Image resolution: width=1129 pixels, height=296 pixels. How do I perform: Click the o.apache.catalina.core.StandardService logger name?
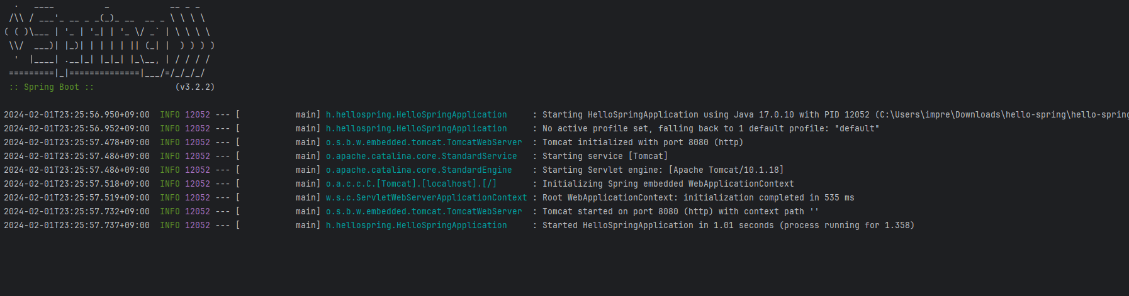click(422, 156)
